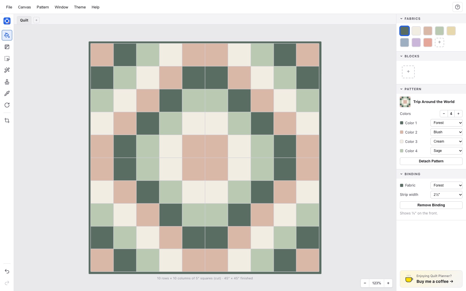Open the Color 4 Sage dropdown
Image resolution: width=466 pixels, height=291 pixels.
click(446, 151)
